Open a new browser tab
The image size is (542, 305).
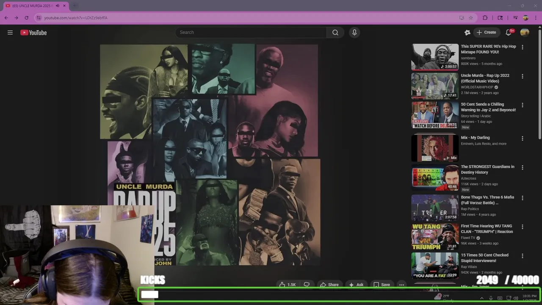tap(75, 6)
